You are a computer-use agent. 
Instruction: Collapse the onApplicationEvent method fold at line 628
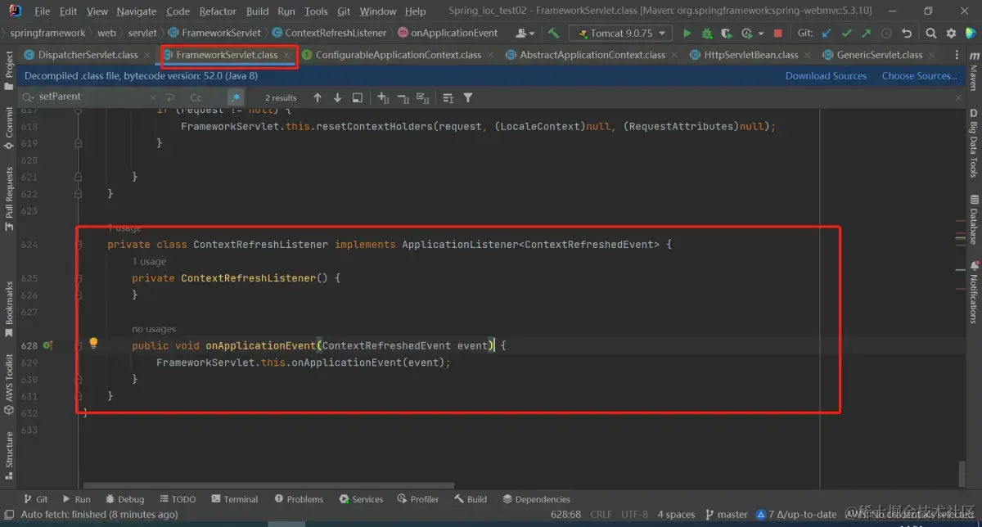click(79, 346)
